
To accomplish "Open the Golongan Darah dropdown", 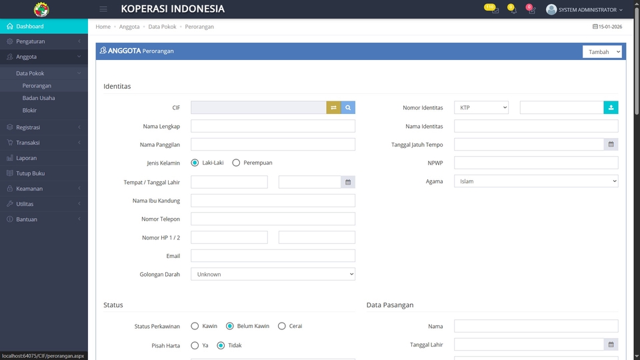I will 273,274.
